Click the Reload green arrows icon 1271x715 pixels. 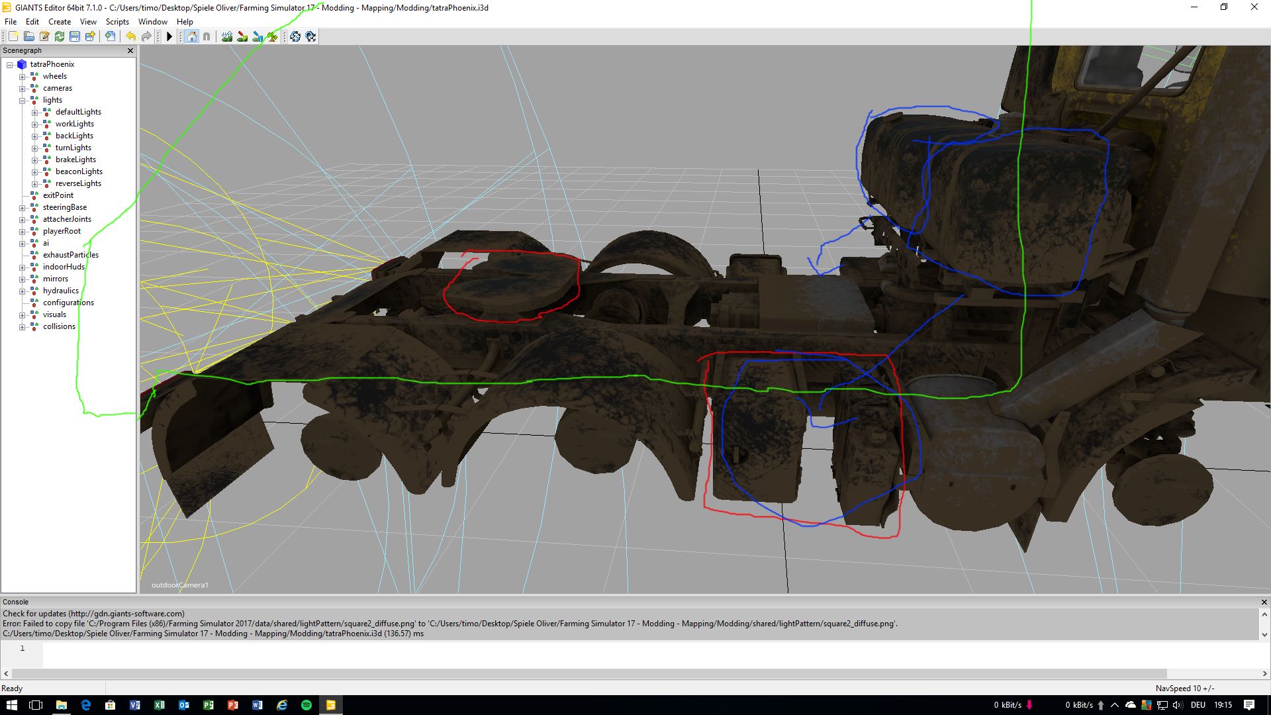(60, 36)
